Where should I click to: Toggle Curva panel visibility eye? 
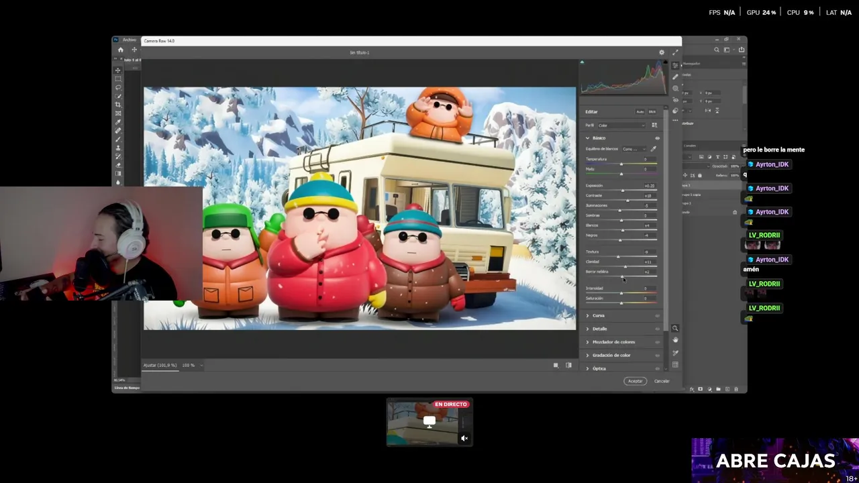pos(657,315)
